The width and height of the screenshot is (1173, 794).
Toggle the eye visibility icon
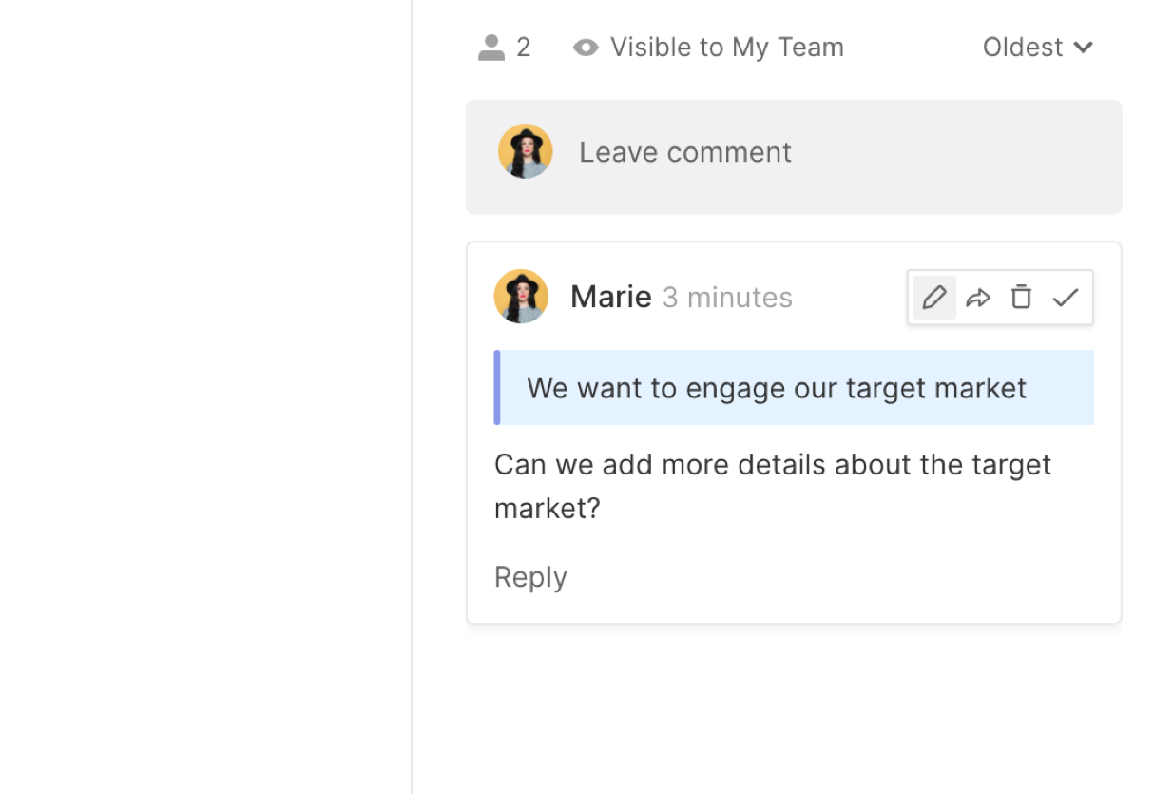586,48
